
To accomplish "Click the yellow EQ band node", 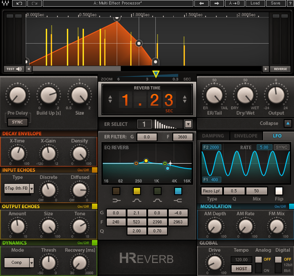I will pyautogui.click(x=146, y=160).
